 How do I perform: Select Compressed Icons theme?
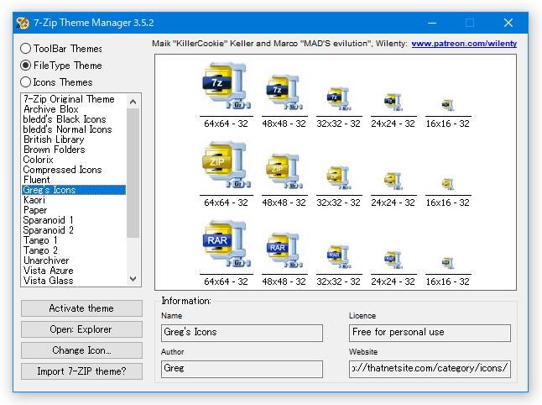tap(74, 170)
